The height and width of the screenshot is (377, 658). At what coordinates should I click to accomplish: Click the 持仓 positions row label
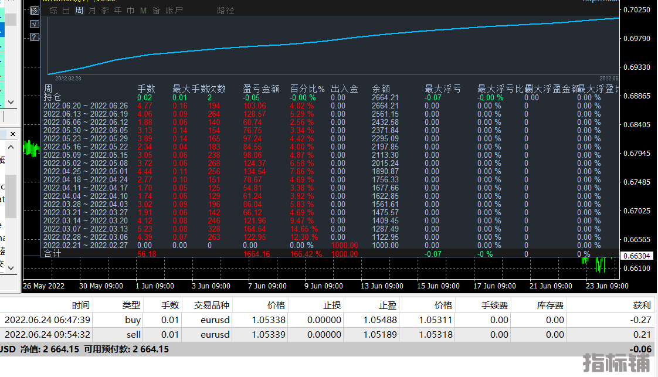(x=52, y=97)
